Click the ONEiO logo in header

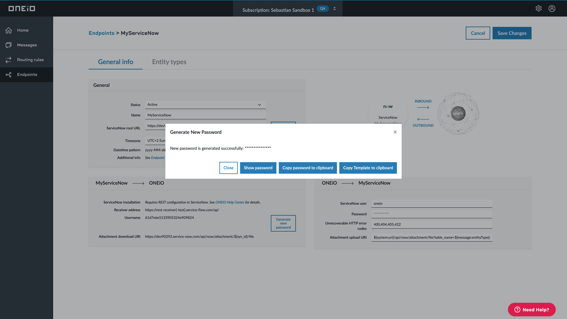(x=22, y=9)
